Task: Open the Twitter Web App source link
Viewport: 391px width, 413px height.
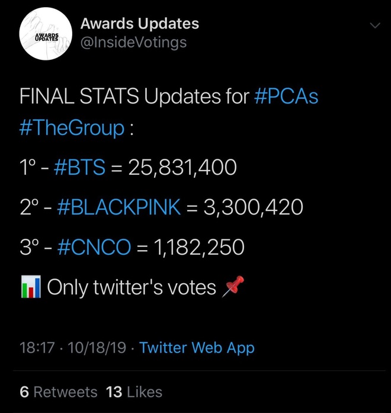Action: (x=197, y=348)
